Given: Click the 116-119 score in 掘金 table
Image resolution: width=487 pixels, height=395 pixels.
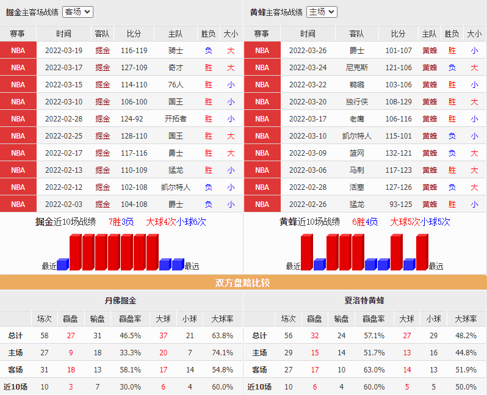Looking at the screenshot, I should coord(134,51).
